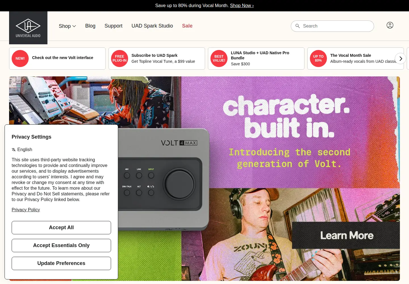
Task: Click 'Introducing the second generation of Volt.' text
Action: [289, 158]
